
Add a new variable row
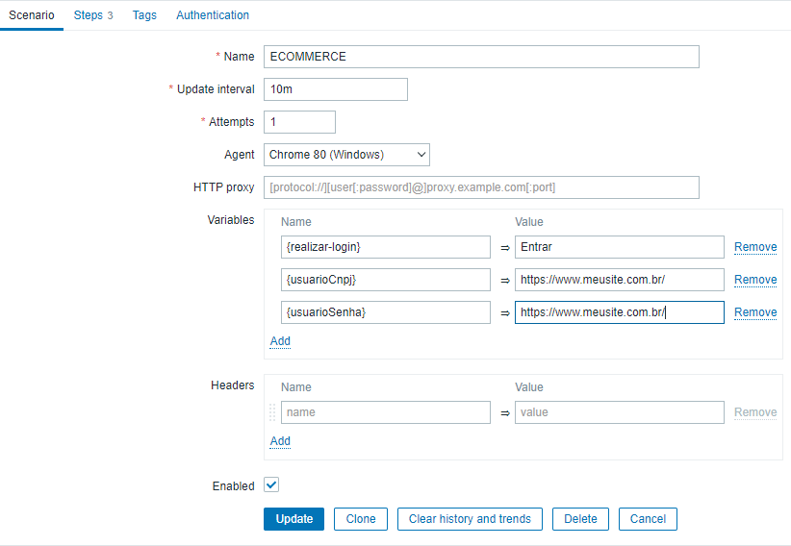280,341
